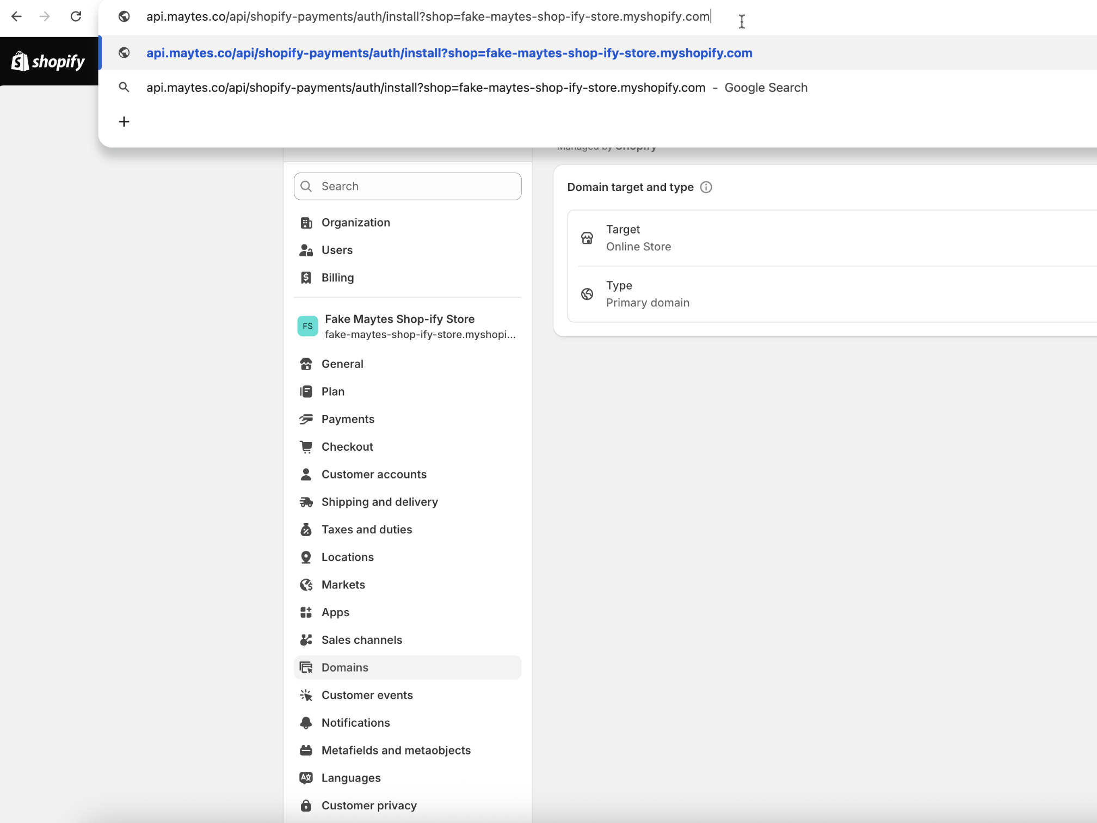Click the Payments hand icon

click(306, 419)
